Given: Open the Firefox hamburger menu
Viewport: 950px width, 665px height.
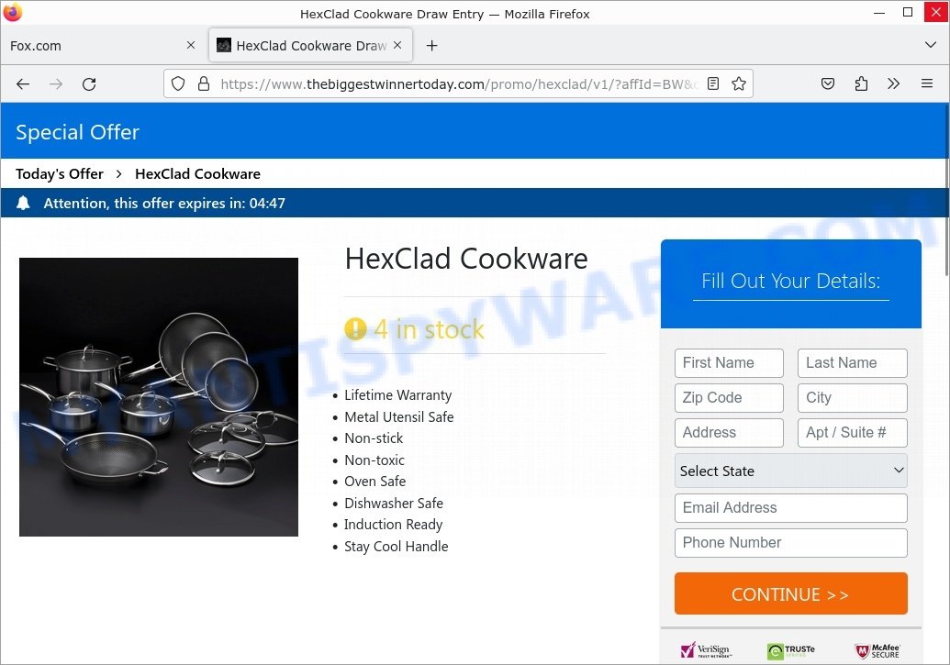Looking at the screenshot, I should point(927,83).
